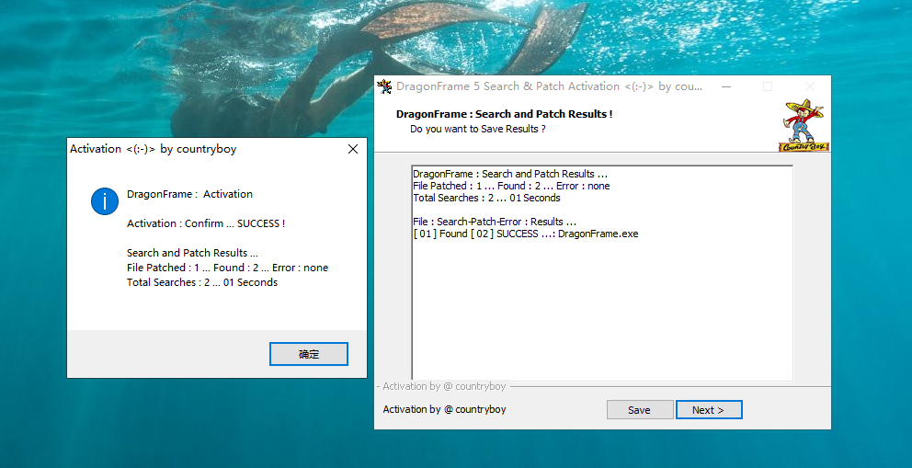
Task: Select the line '[ 01 ] Found [ 02 ] SUCCESS ...: DragonFrame.exe'
Action: tap(526, 234)
